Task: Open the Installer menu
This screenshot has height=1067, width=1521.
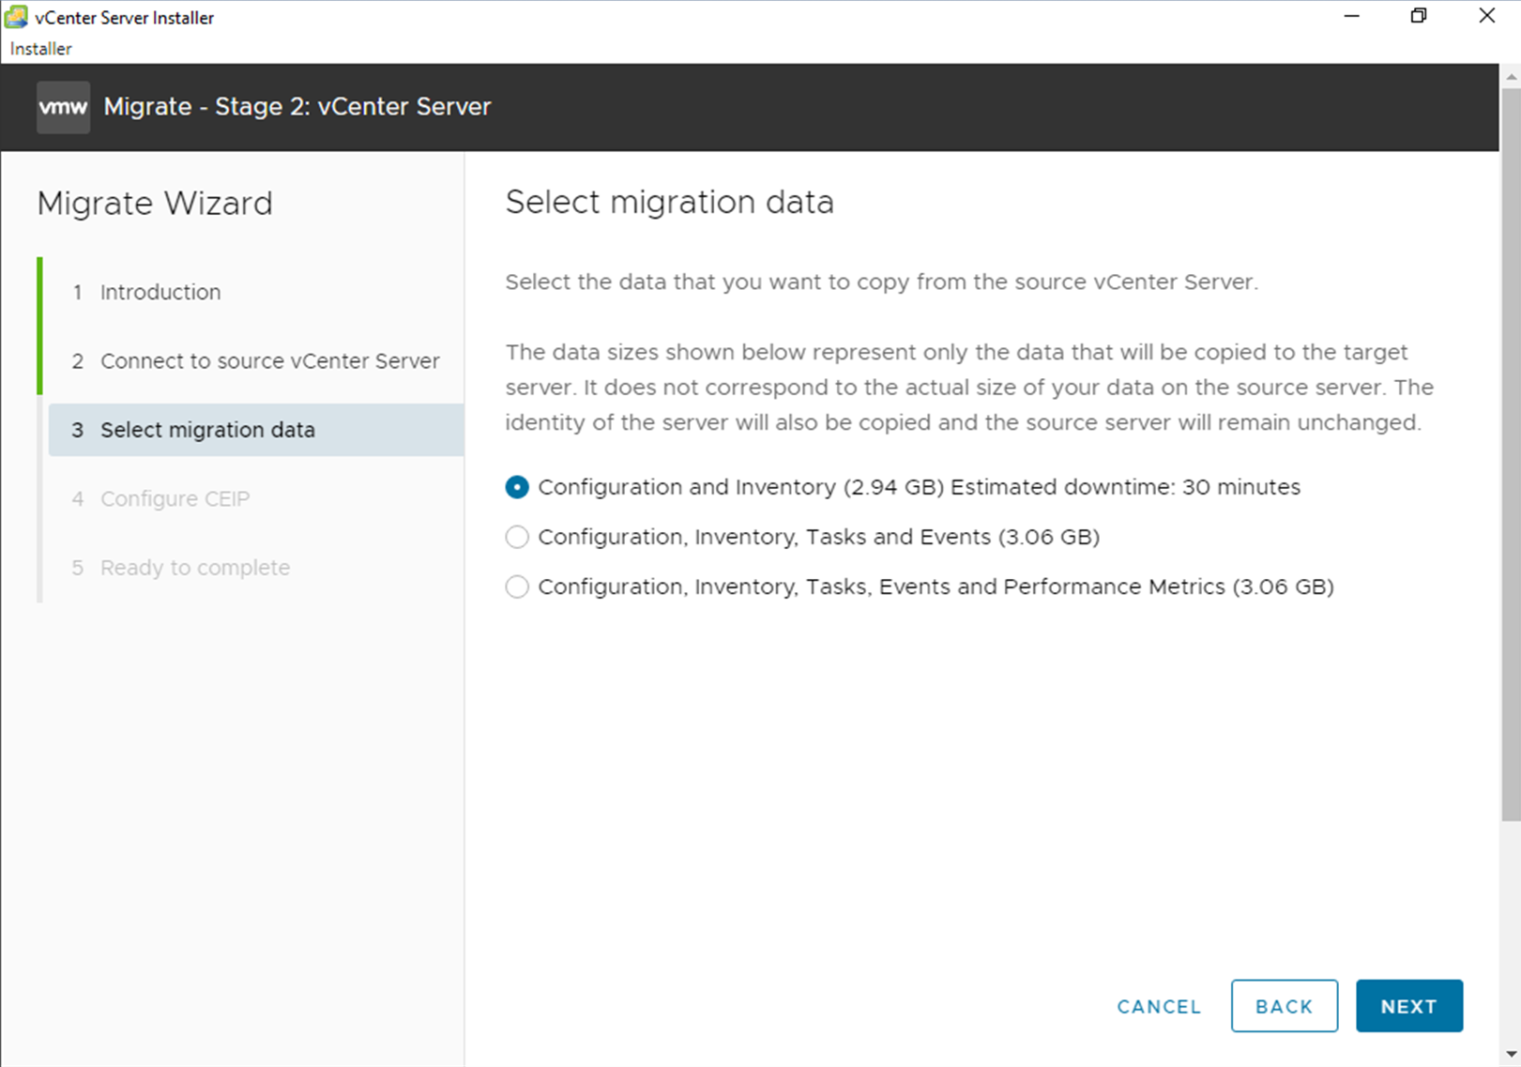Action: click(x=40, y=49)
